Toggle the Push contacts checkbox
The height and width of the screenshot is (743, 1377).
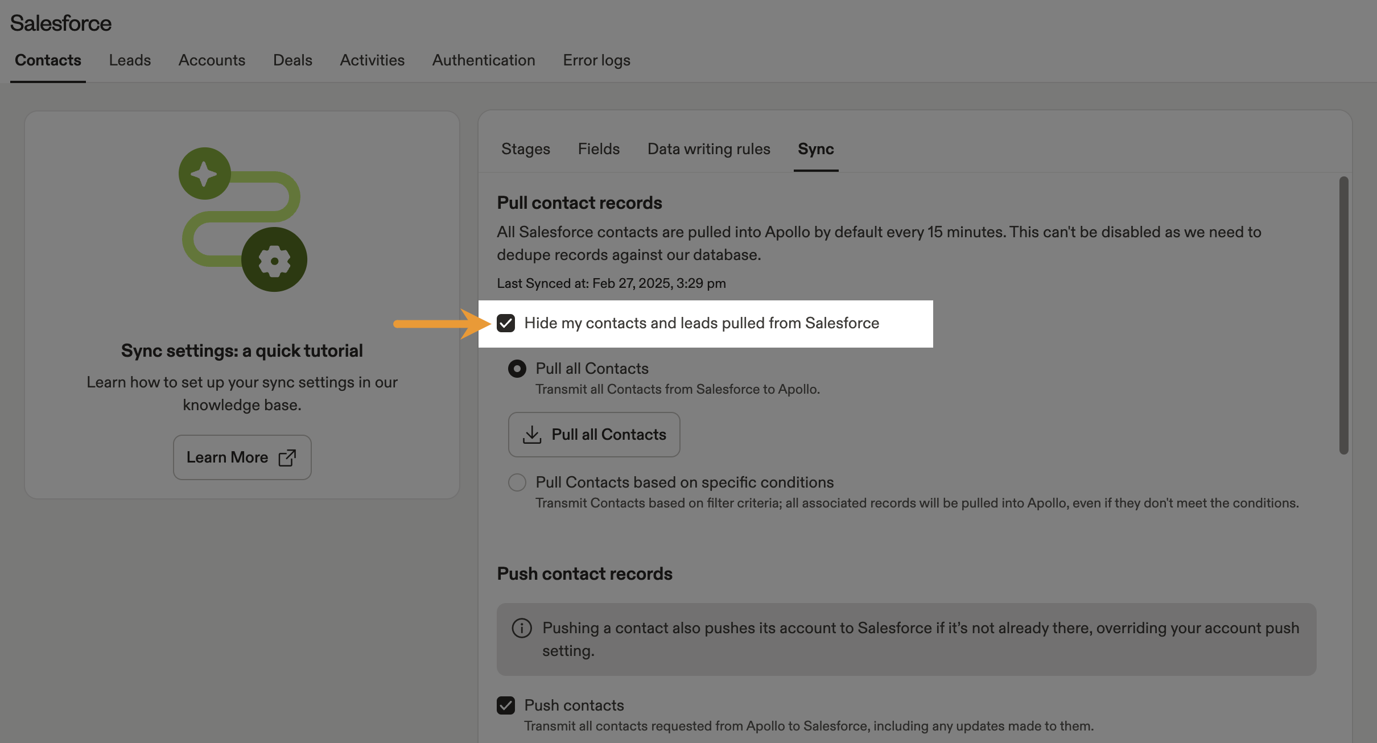(506, 705)
